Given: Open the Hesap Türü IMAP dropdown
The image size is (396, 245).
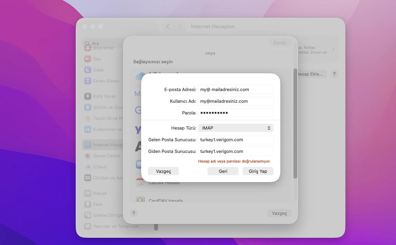Looking at the screenshot, I should pyautogui.click(x=236, y=128).
